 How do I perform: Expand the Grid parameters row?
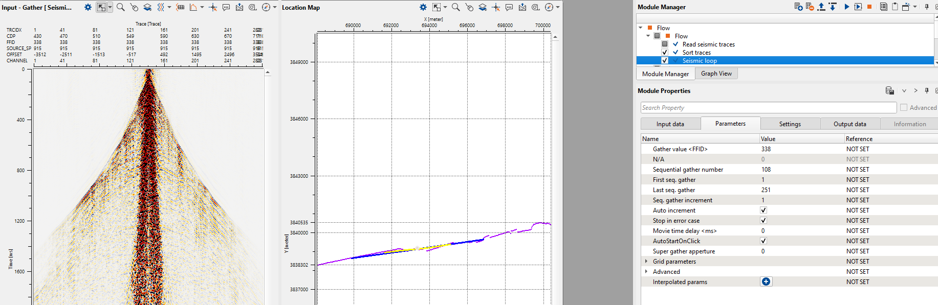[646, 262]
